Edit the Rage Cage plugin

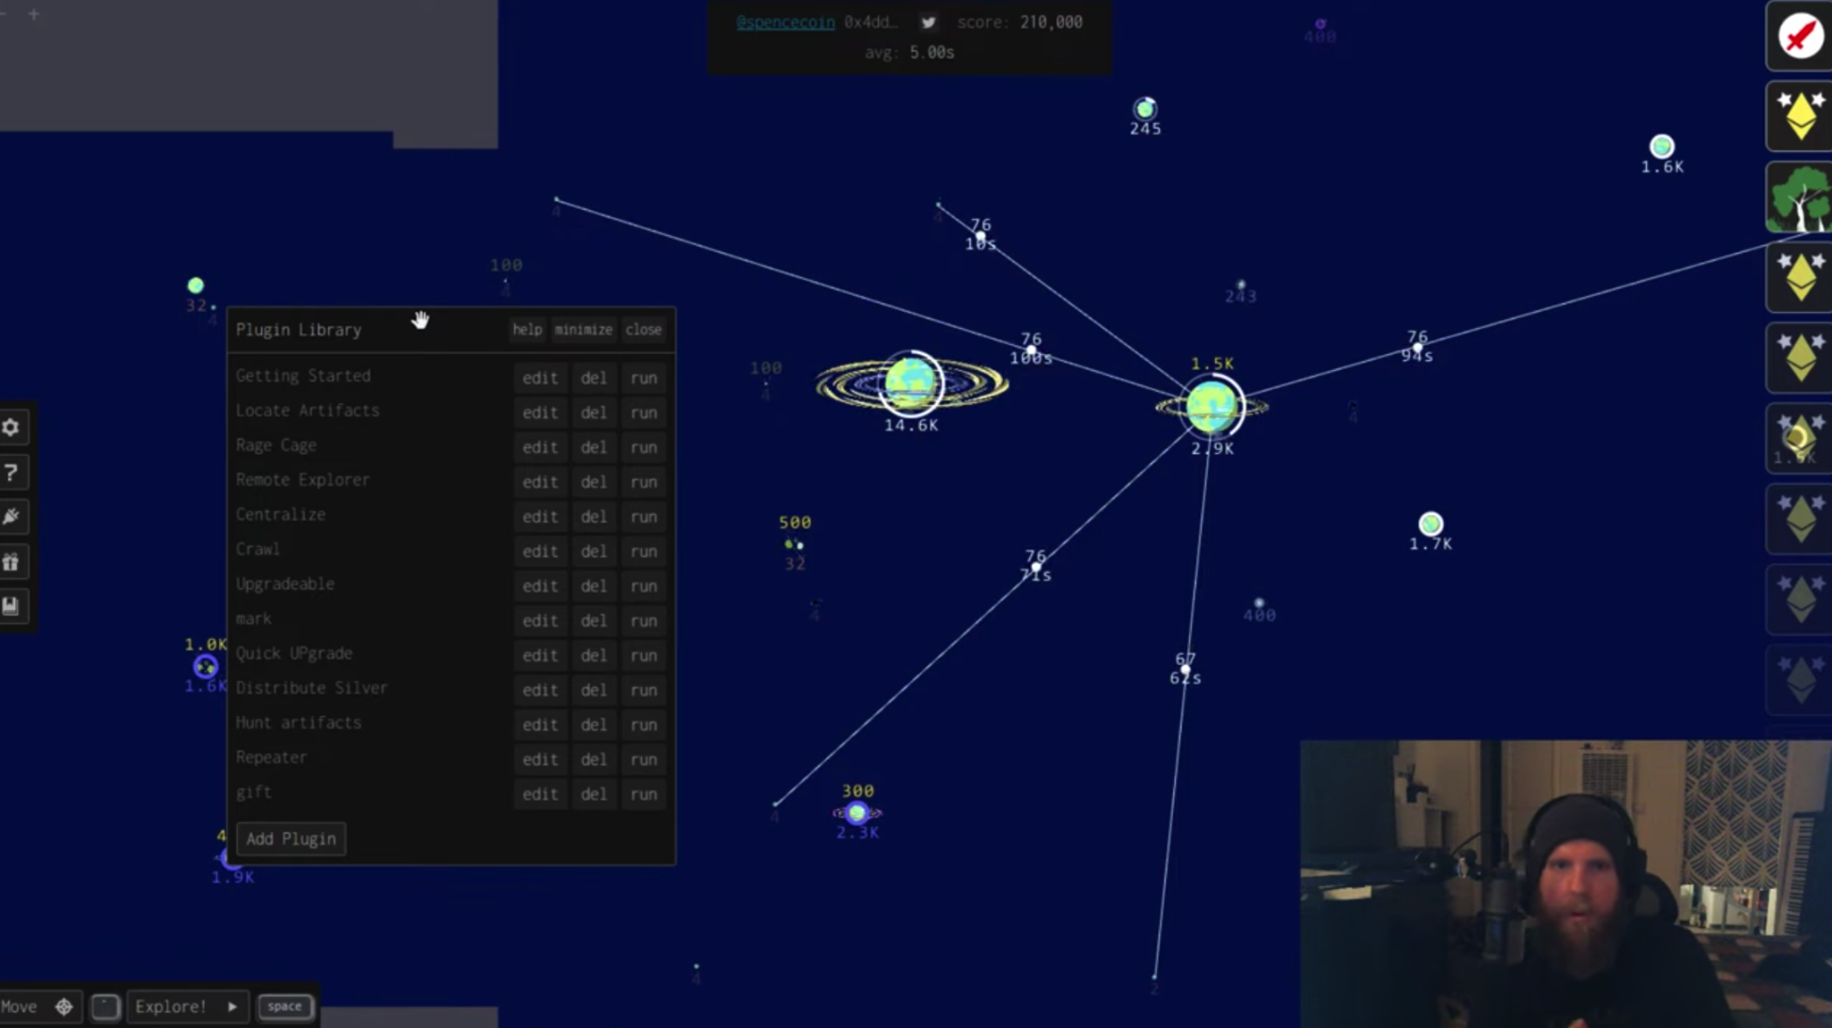pos(539,446)
